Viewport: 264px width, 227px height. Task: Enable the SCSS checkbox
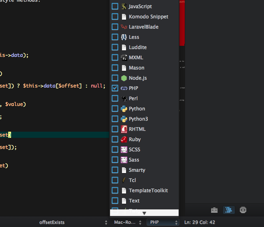pyautogui.click(x=115, y=149)
